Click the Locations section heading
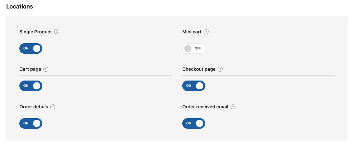 pos(20,7)
